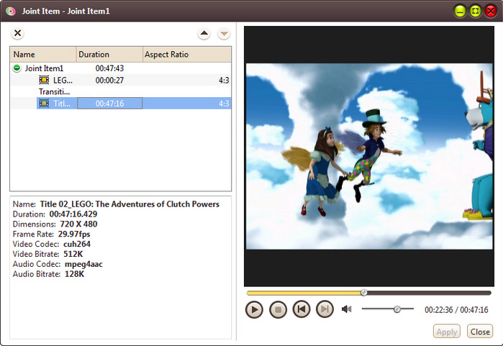This screenshot has height=346, width=503.
Task: Click the video preview area
Action: click(368, 156)
